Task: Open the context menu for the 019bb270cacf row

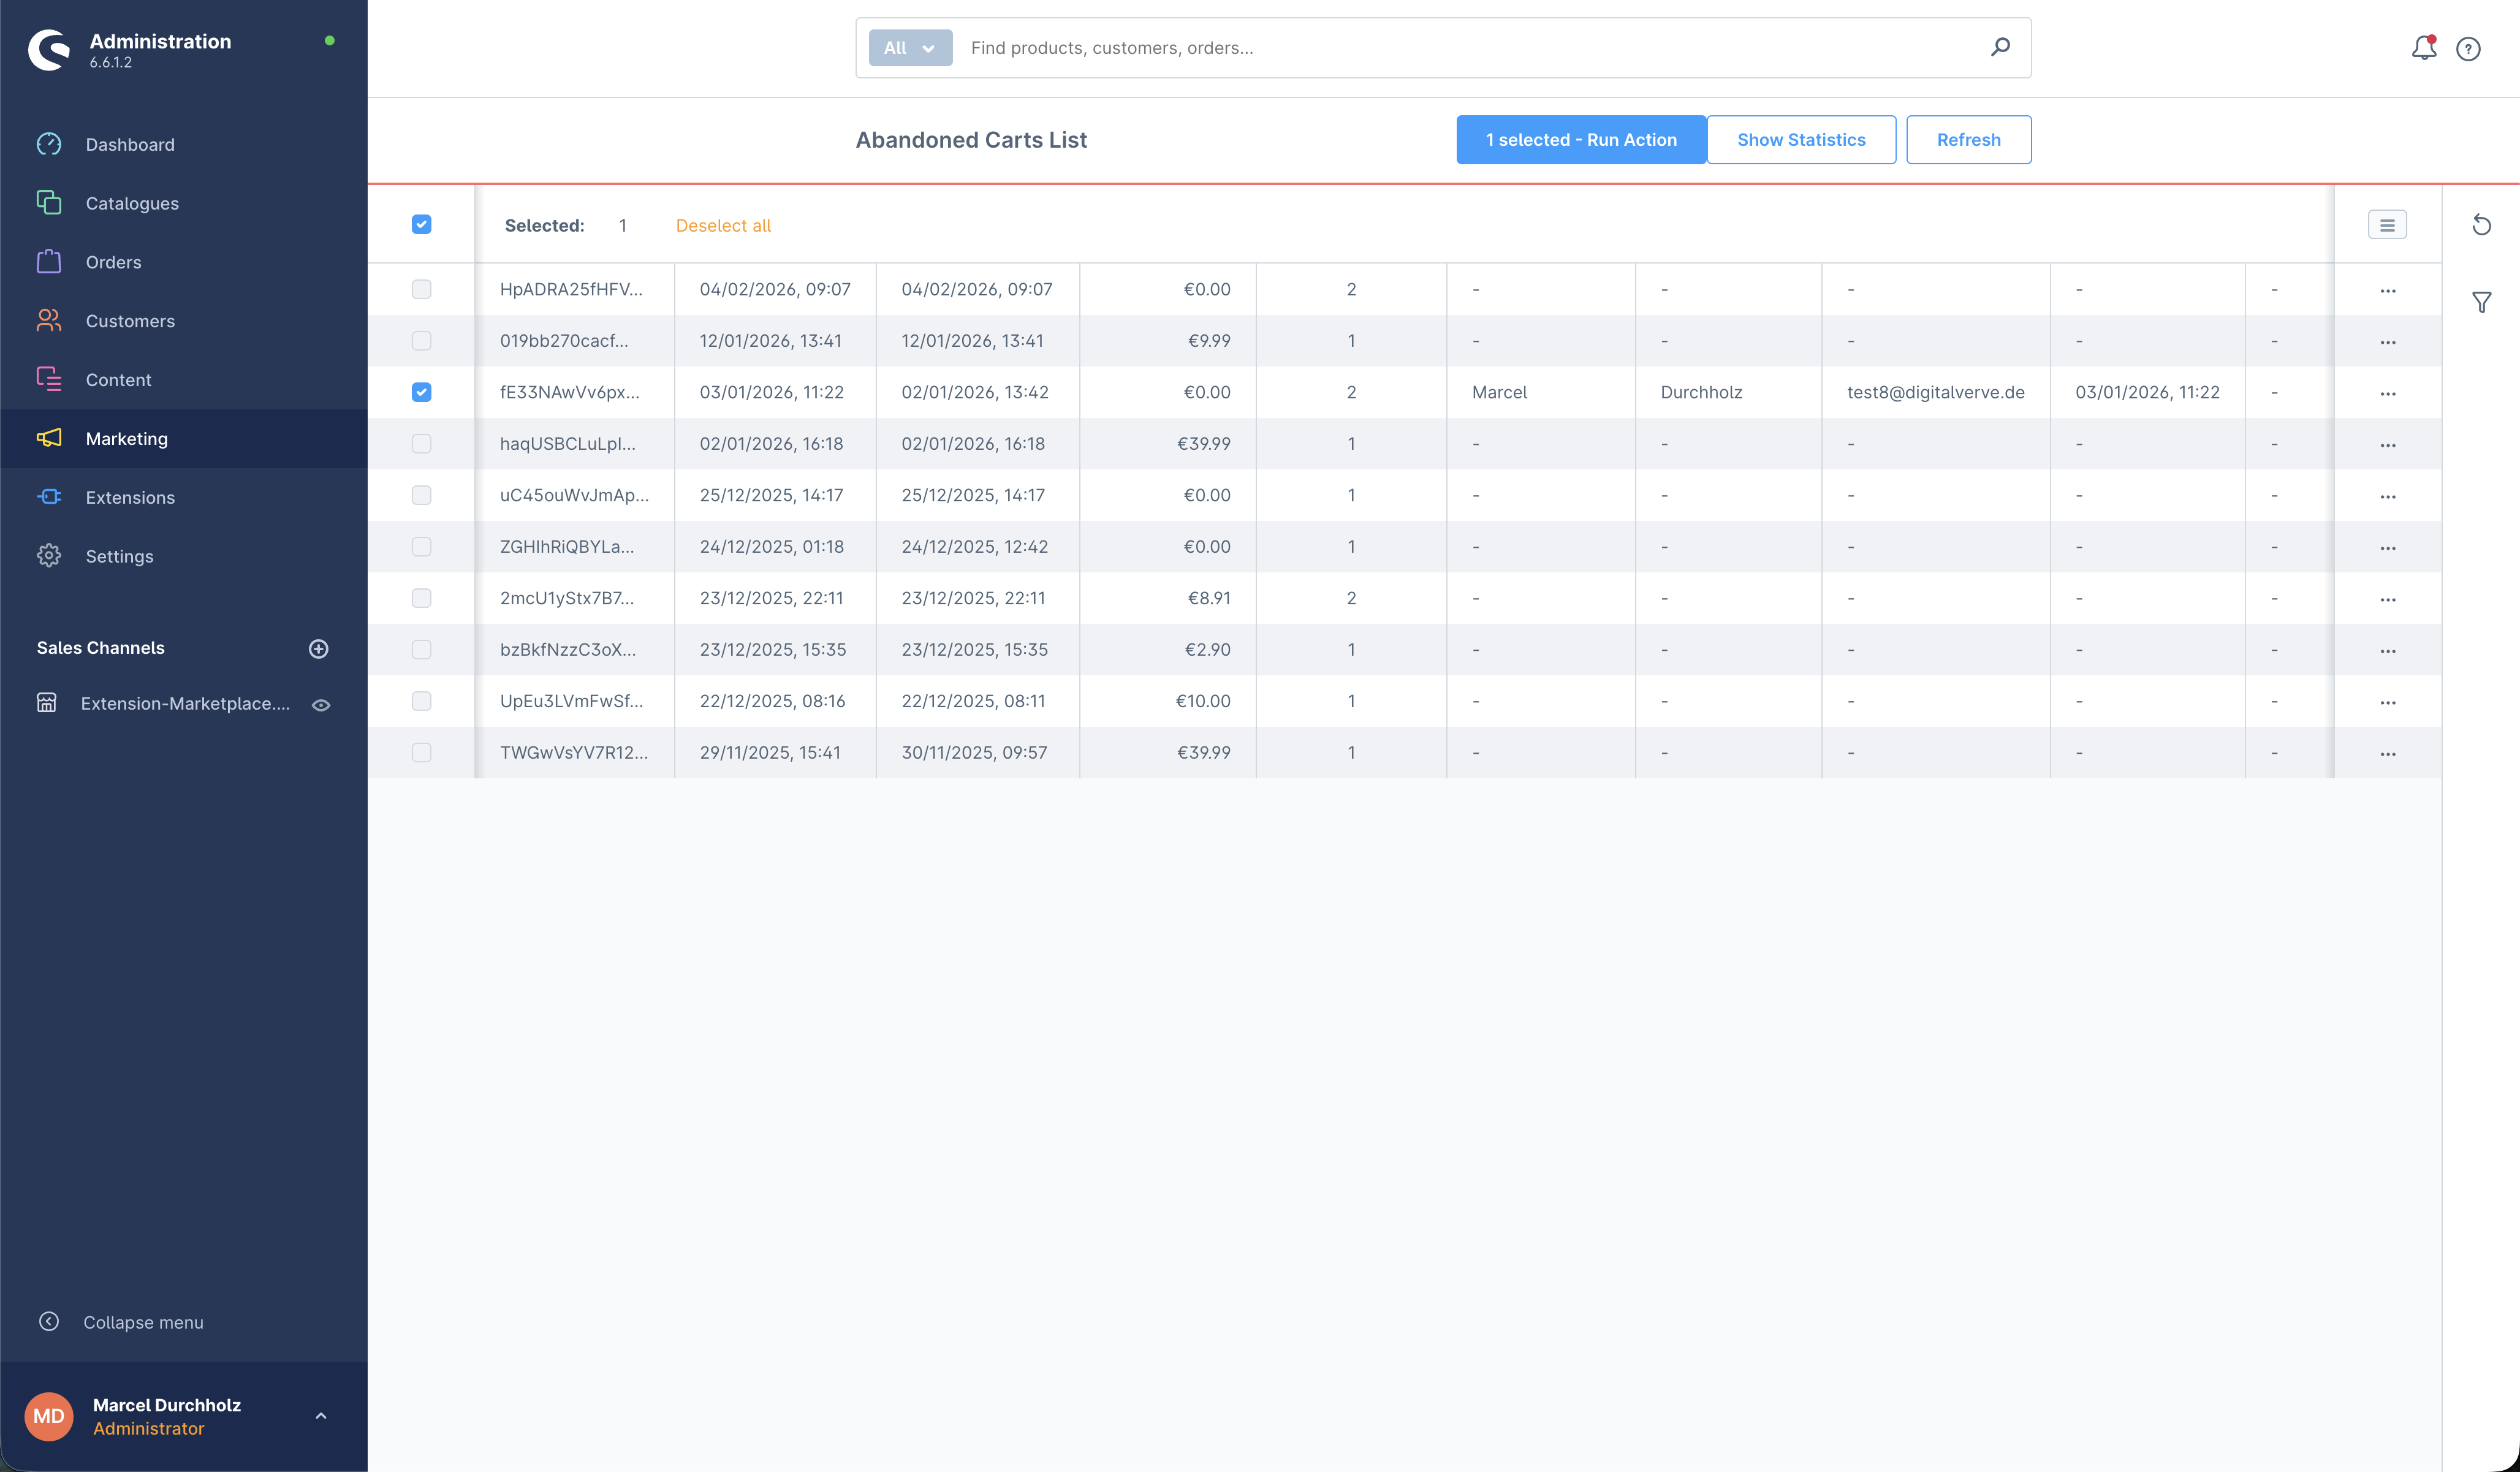Action: coord(2387,342)
